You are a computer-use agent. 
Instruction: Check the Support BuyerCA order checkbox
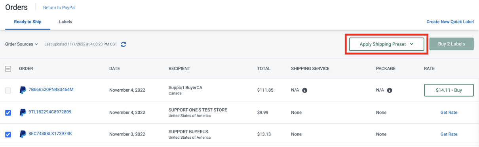[x=8, y=90]
